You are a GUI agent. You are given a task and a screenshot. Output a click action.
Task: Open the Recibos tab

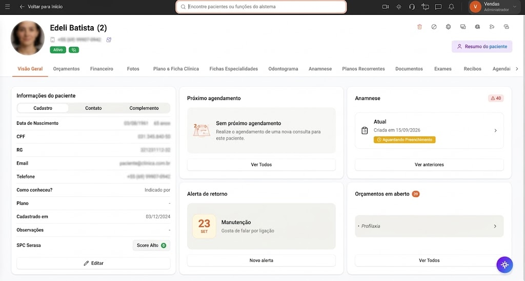point(472,69)
